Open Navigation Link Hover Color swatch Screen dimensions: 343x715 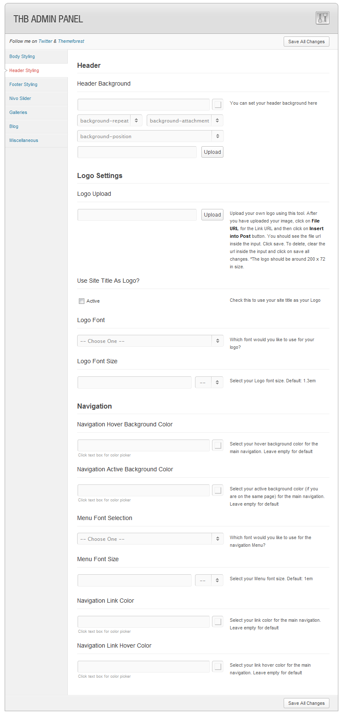click(218, 666)
